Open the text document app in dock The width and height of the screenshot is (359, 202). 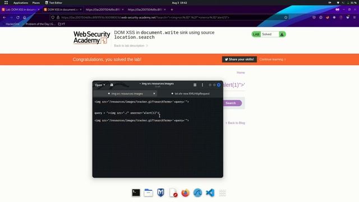point(173,192)
